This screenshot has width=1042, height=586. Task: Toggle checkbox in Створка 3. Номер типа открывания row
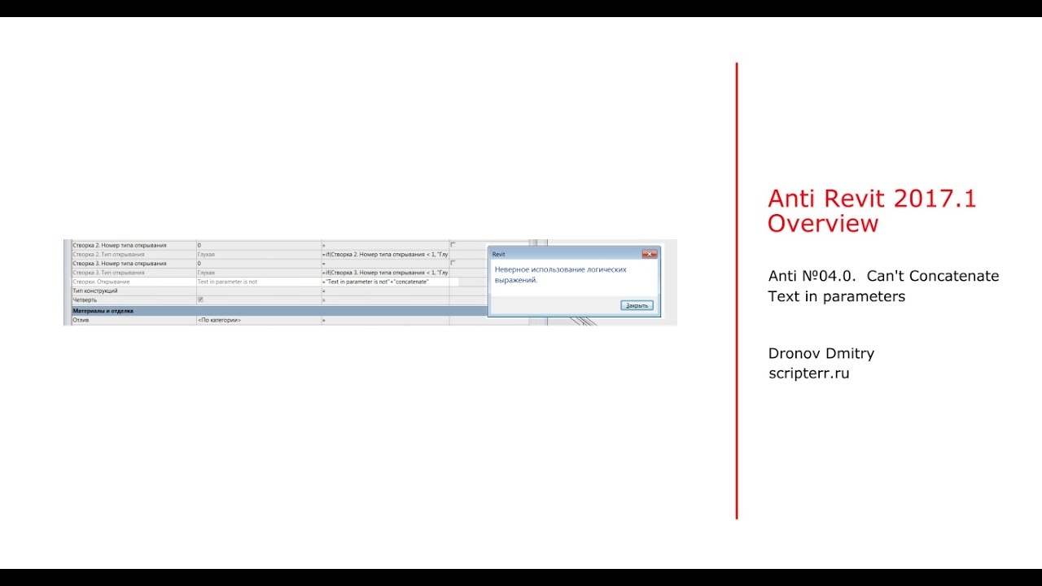[453, 263]
